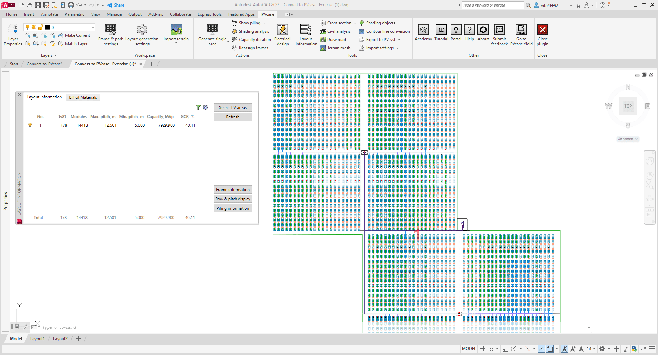Select the Draw road tool
The height and width of the screenshot is (355, 658).
(333, 40)
